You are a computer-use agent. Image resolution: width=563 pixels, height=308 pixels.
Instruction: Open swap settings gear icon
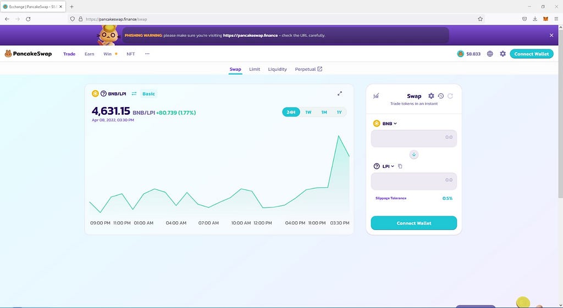431,96
